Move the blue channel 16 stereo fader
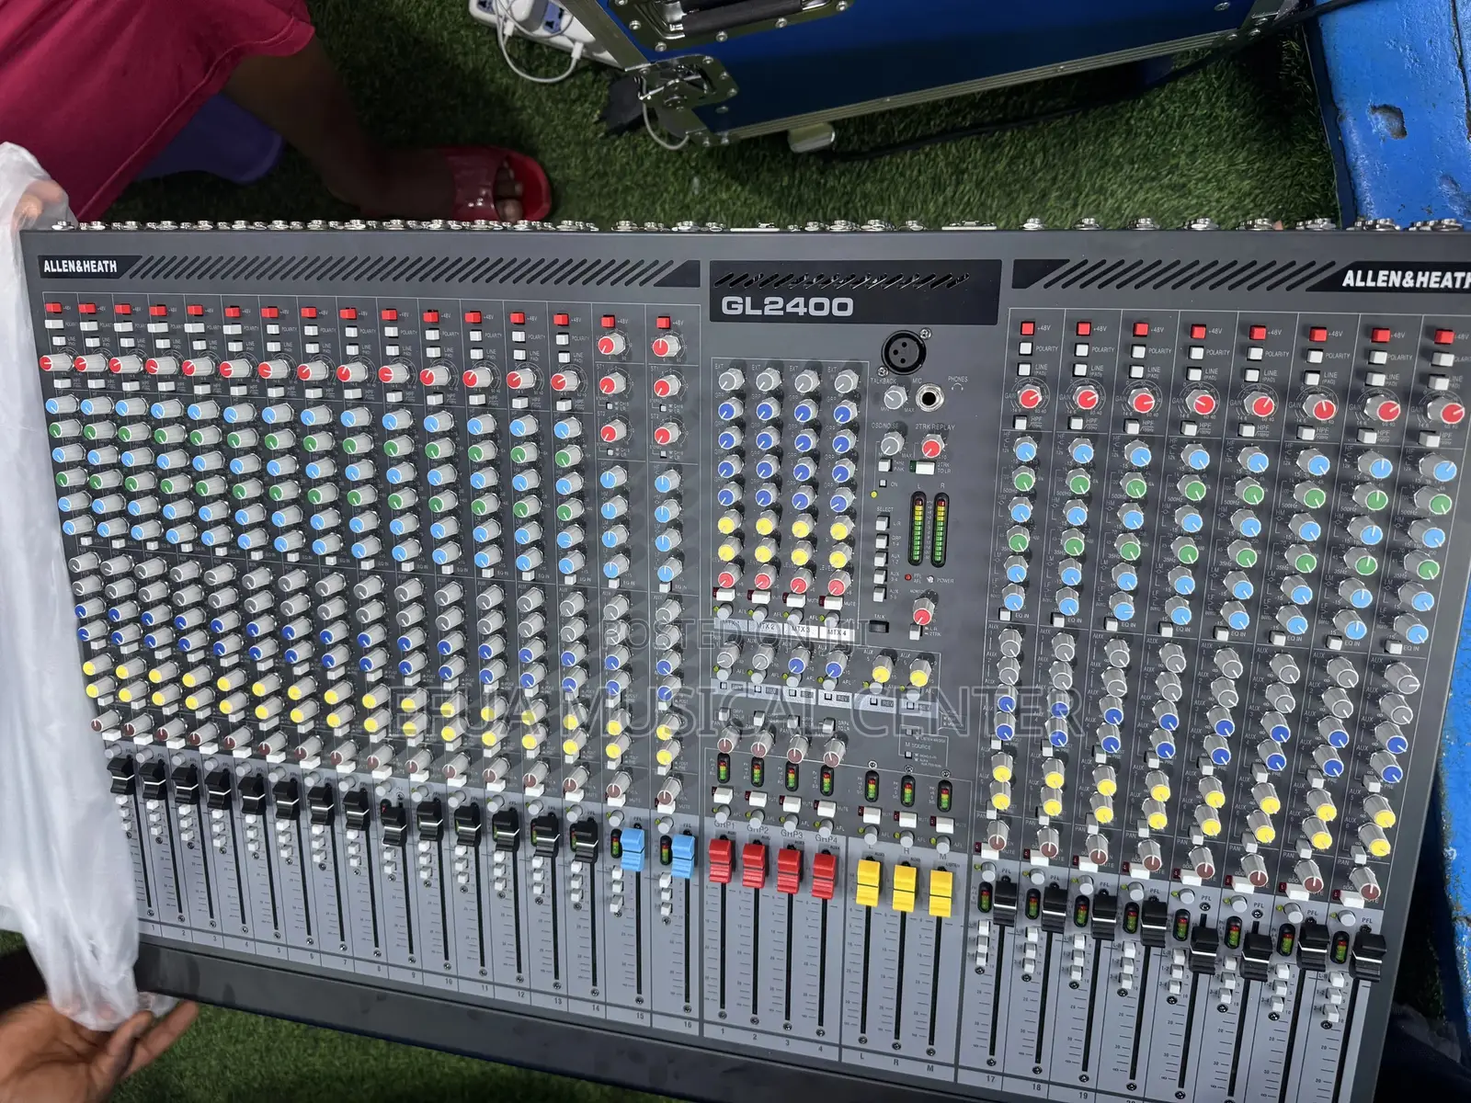1471x1103 pixels. (682, 854)
